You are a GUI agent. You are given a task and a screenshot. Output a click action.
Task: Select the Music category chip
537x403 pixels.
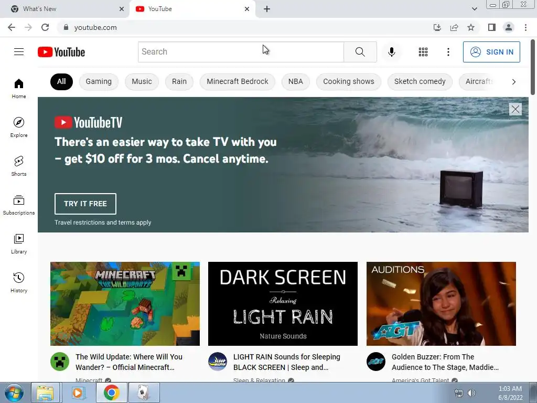pyautogui.click(x=142, y=81)
